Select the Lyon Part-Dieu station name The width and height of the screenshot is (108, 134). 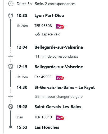[49, 16]
